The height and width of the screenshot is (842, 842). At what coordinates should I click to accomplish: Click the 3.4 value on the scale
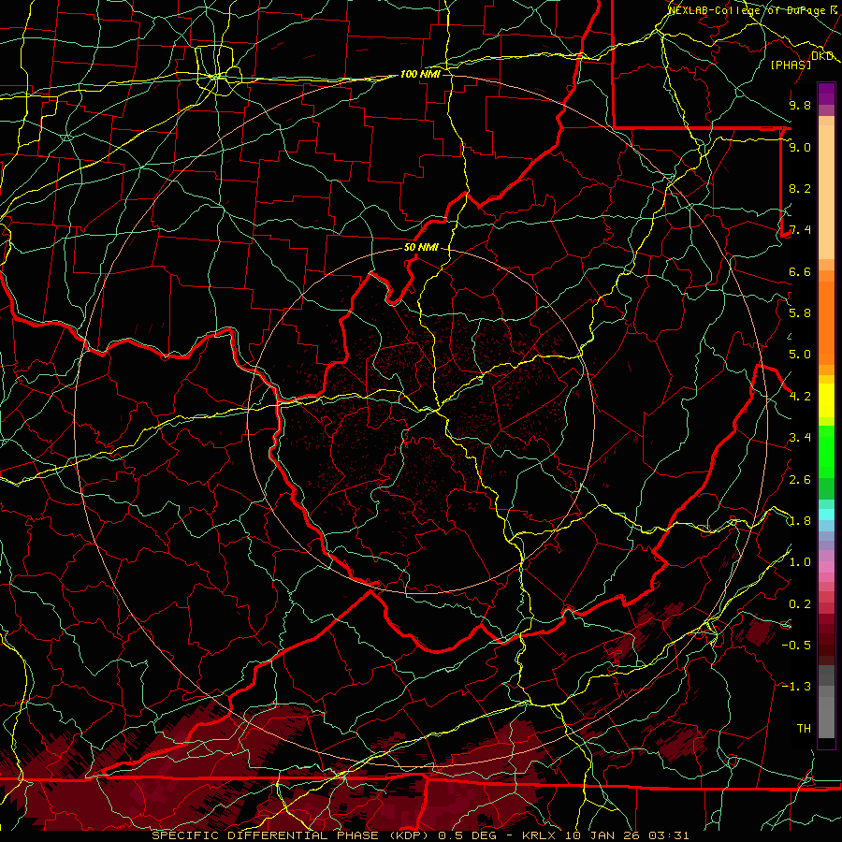coord(800,438)
